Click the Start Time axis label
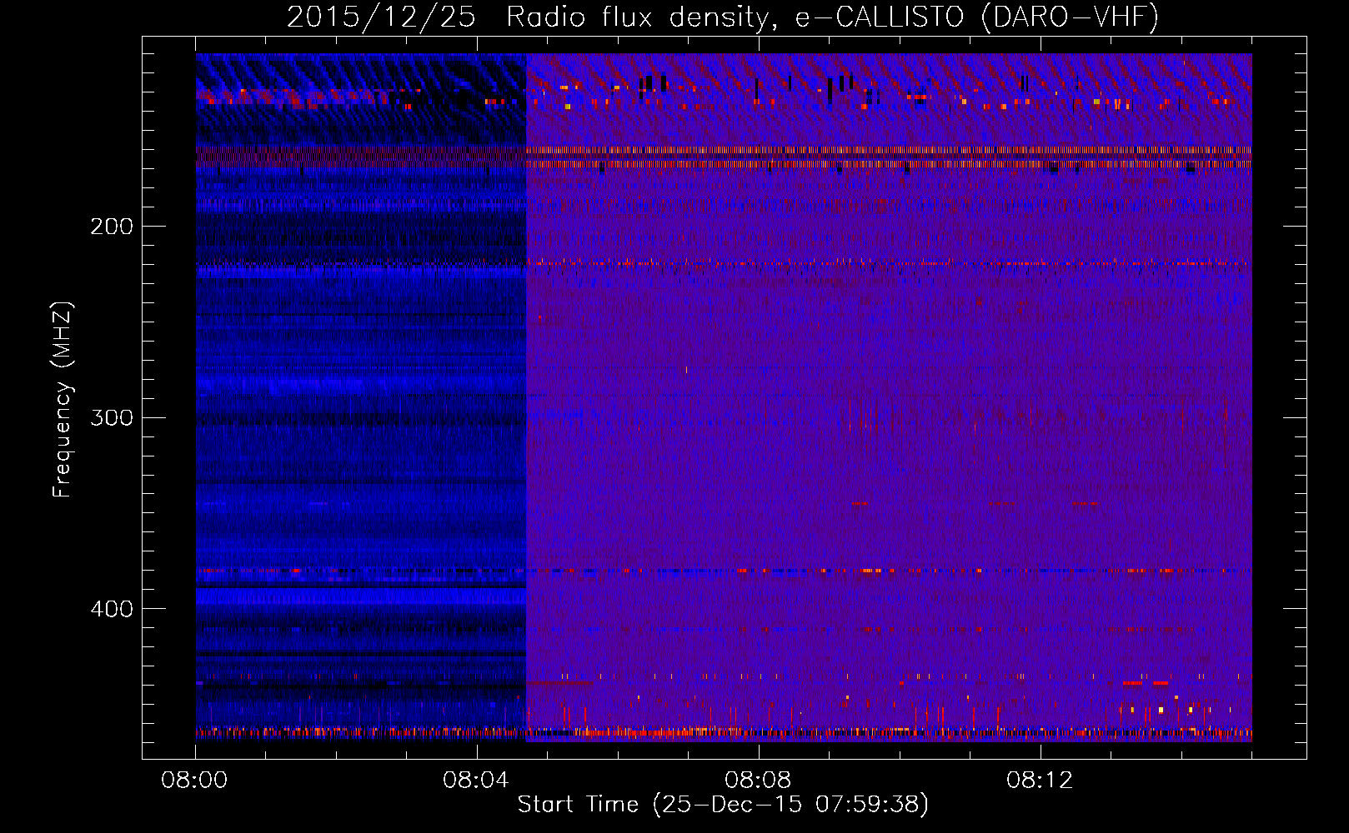This screenshot has height=833, width=1349. (x=723, y=805)
